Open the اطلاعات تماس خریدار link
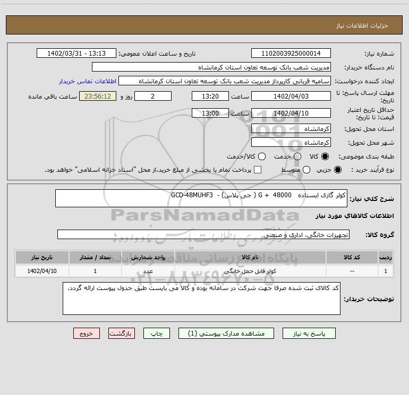Image resolution: width=409 pixels, height=395 pixels. [x=88, y=81]
